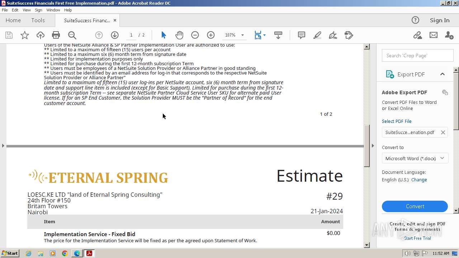Click the document scroll up arrow
This screenshot has height=258, width=459.
[x=367, y=47]
